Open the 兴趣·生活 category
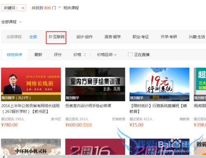Image resolution: width=206 pixels, height=158 pixels. tap(197, 37)
